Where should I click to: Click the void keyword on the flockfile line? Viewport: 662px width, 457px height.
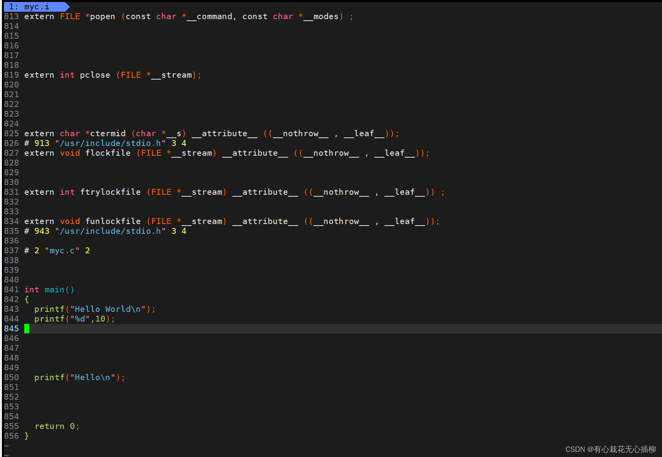70,153
